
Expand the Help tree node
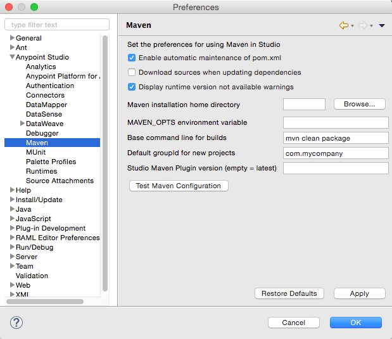[x=12, y=190]
